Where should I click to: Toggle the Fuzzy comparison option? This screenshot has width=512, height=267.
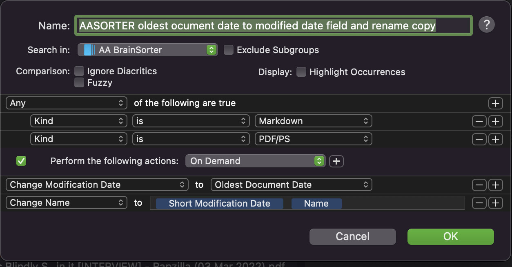tap(79, 83)
